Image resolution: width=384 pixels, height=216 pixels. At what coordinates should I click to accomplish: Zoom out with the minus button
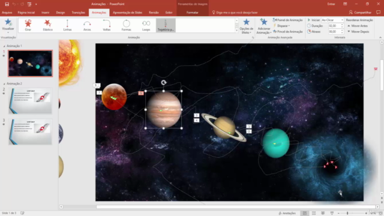click(x=338, y=214)
